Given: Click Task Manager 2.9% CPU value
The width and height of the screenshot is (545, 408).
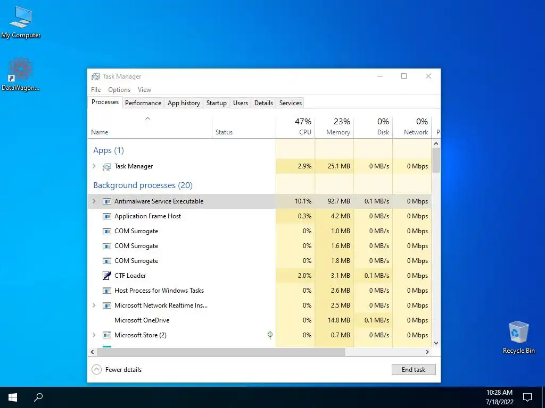Looking at the screenshot, I should [x=304, y=166].
